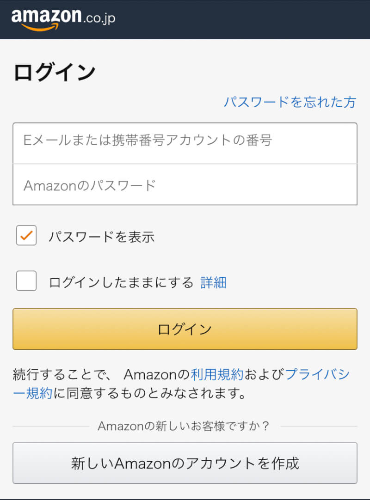Open the 利用規約 terms link
Viewport: 370px width, 500px height.
pyautogui.click(x=217, y=374)
